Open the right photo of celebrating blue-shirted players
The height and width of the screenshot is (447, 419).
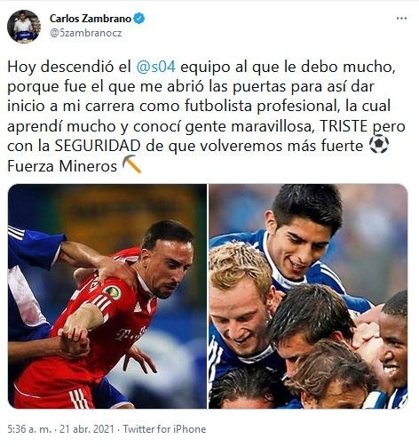[x=308, y=296]
